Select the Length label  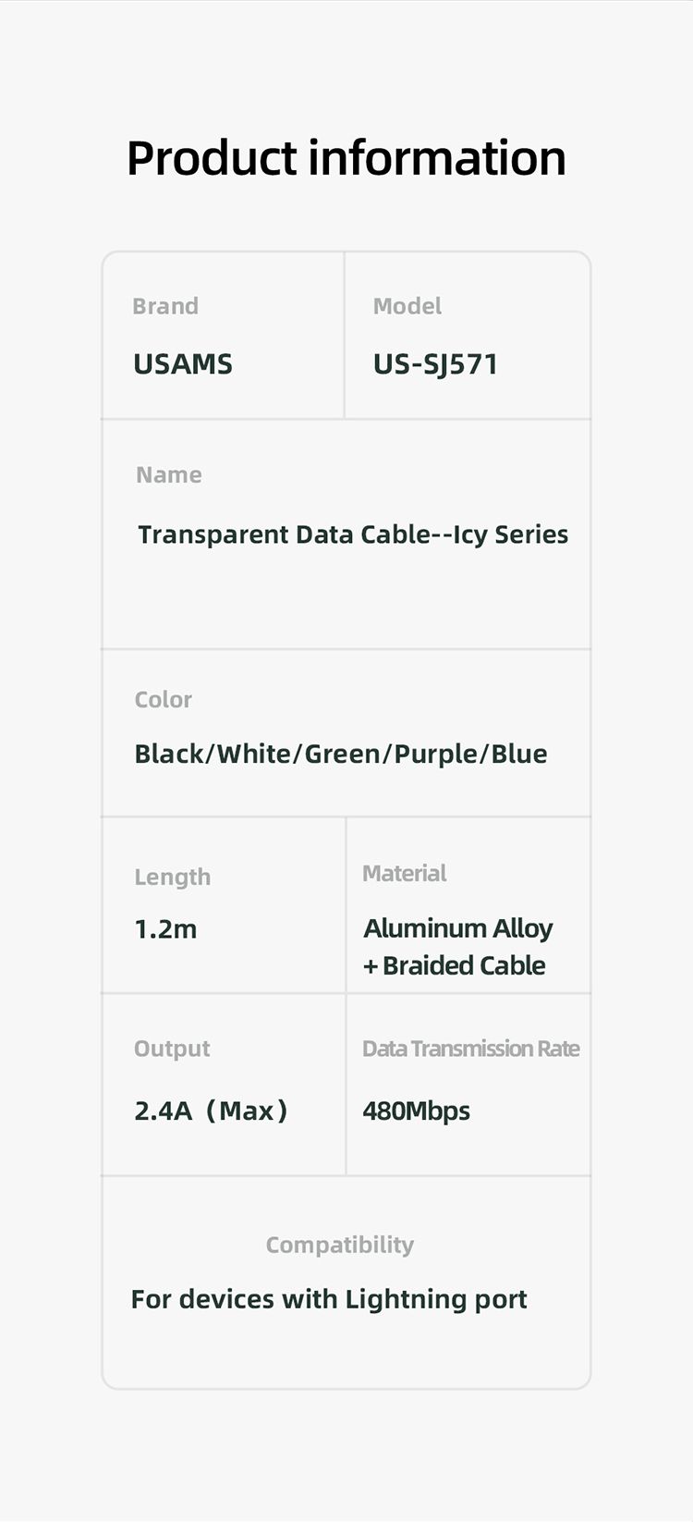[x=173, y=877]
